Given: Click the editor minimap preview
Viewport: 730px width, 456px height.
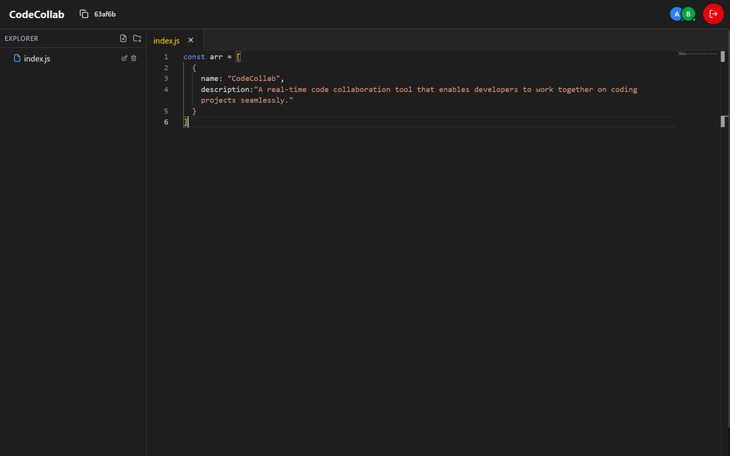Looking at the screenshot, I should [x=698, y=53].
